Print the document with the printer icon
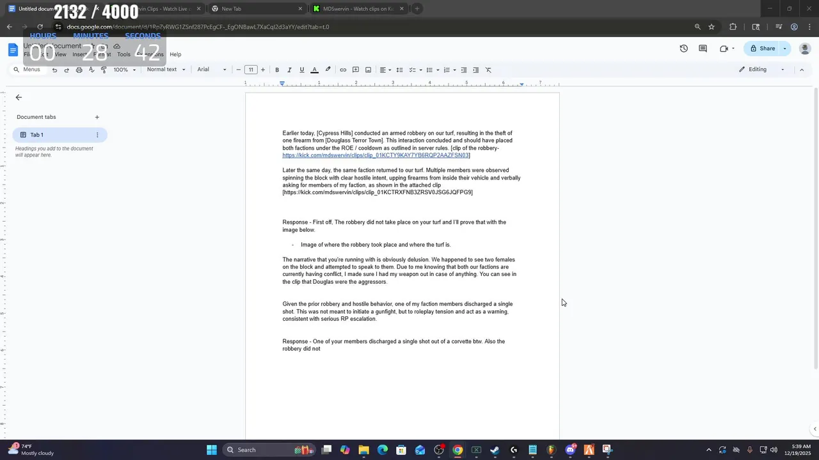Screen dimensions: 819x460 79,70
